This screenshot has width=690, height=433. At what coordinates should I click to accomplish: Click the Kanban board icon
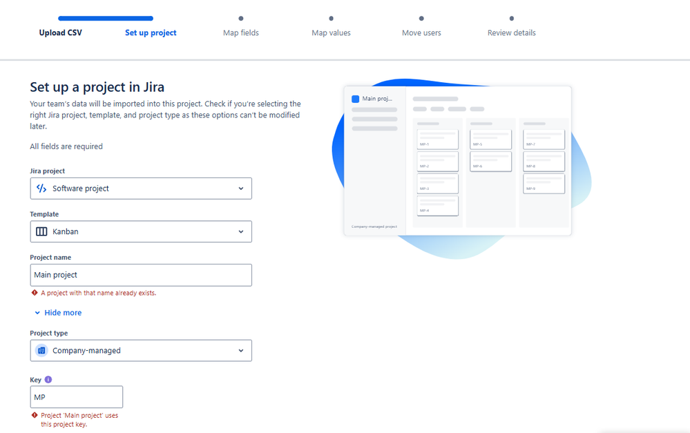click(41, 231)
